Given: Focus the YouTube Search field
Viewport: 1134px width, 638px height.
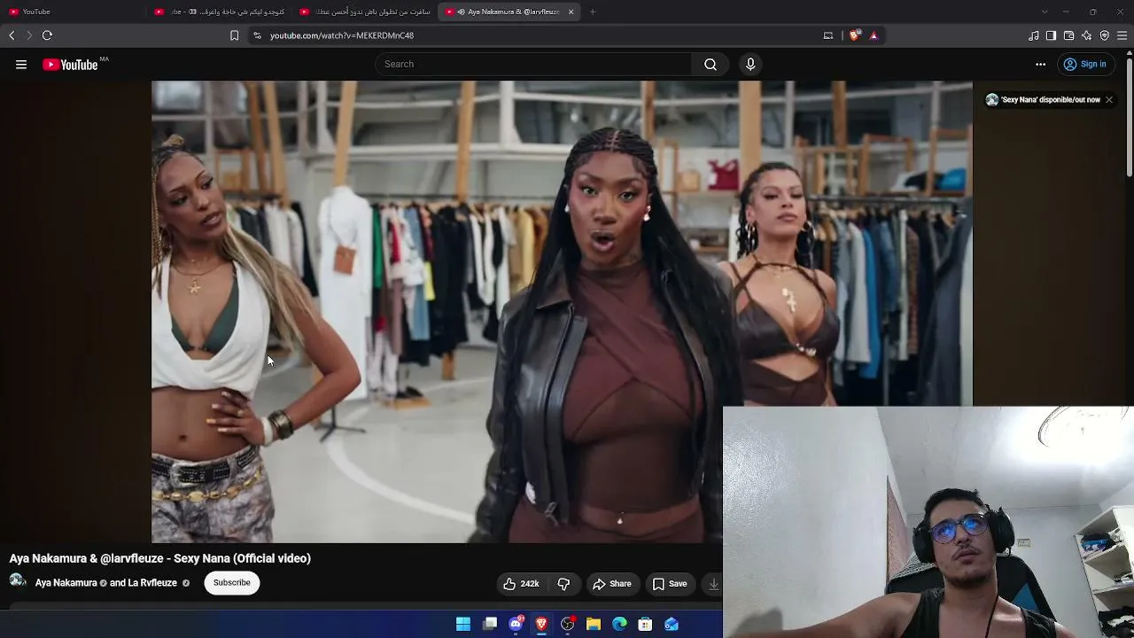Looking at the screenshot, I should [x=534, y=64].
